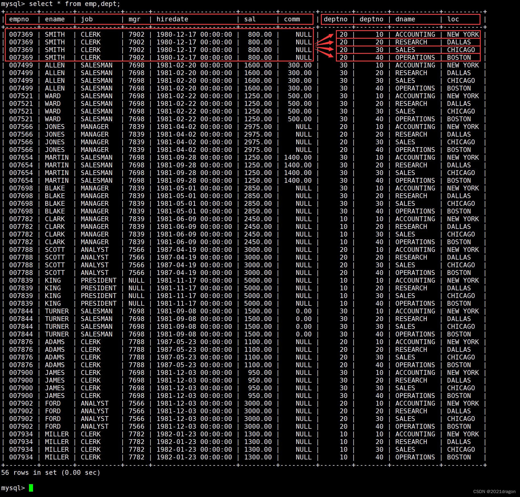Click 'BOSTON' in the SMITH OPERATIONS row
520x497 pixels.
(x=459, y=57)
